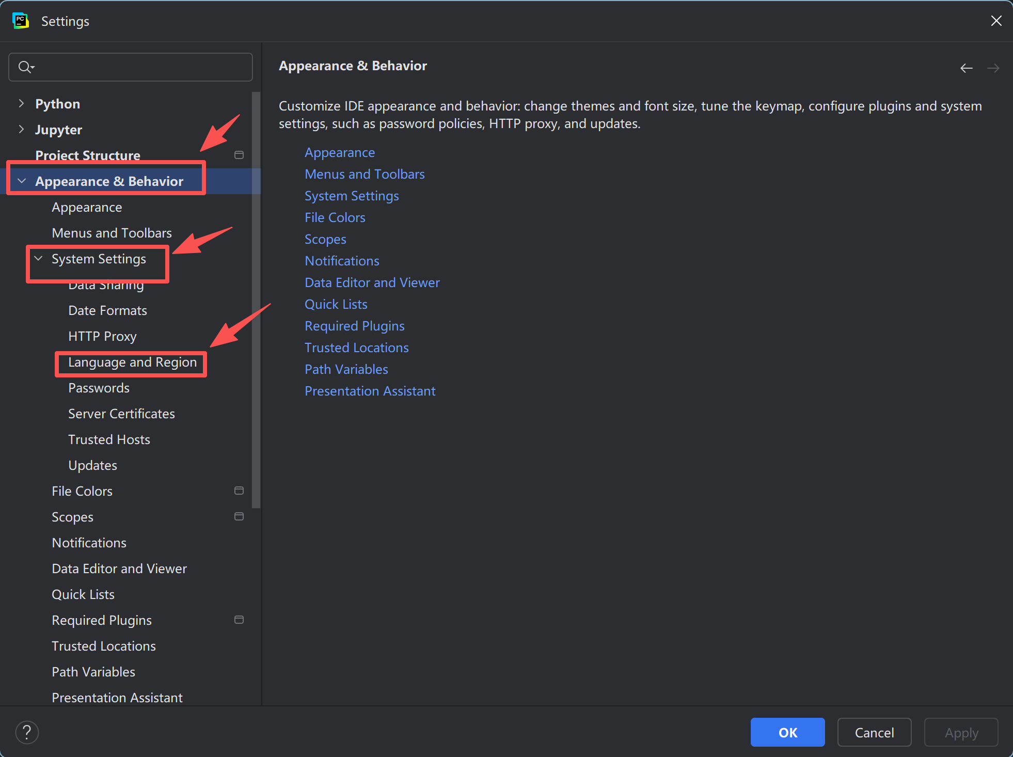Image resolution: width=1013 pixels, height=757 pixels.
Task: Select Language and Region in tree
Action: coord(132,362)
